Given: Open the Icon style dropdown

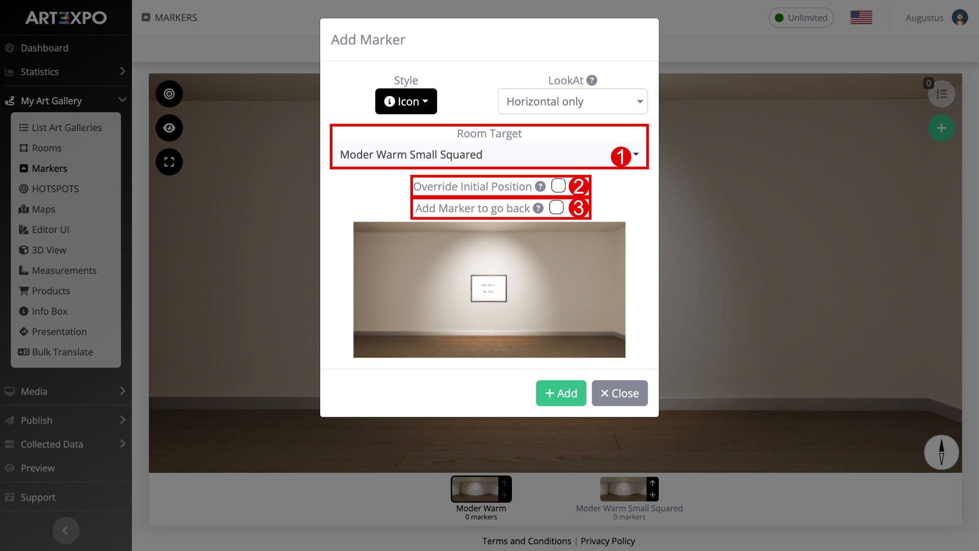Looking at the screenshot, I should pyautogui.click(x=406, y=102).
